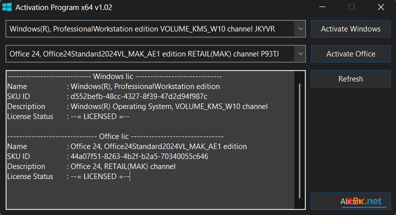
Task: Click 'Windows(R) Operating System, VOLUME_KMS_W10 channel' description
Action: 169,106
